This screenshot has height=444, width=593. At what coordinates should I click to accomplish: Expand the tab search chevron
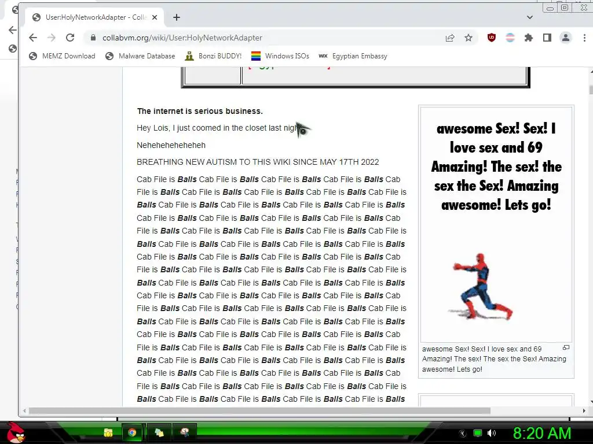click(x=529, y=17)
